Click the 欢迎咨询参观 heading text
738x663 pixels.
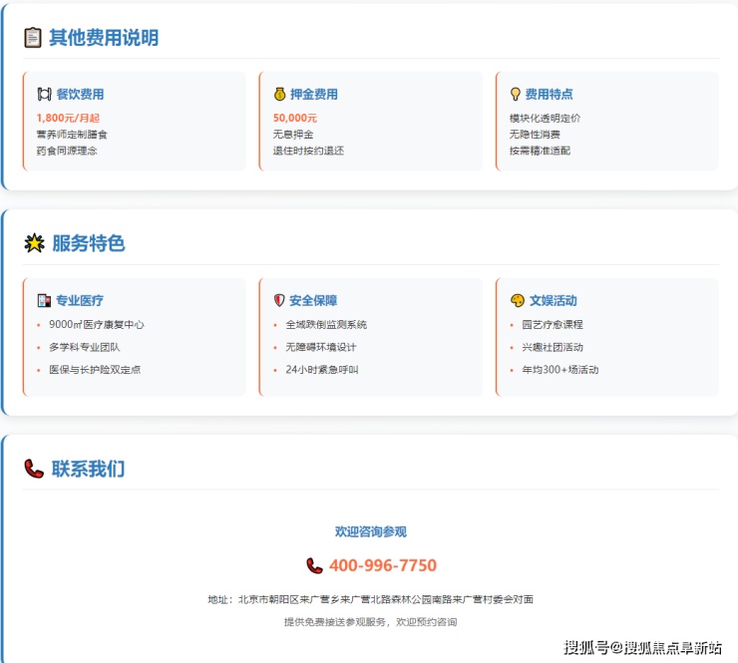[370, 531]
